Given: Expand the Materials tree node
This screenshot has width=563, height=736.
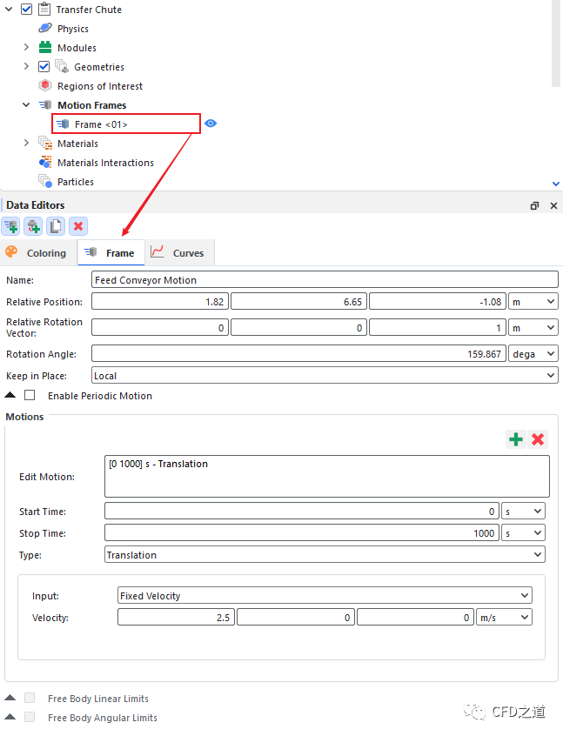Looking at the screenshot, I should [x=27, y=143].
